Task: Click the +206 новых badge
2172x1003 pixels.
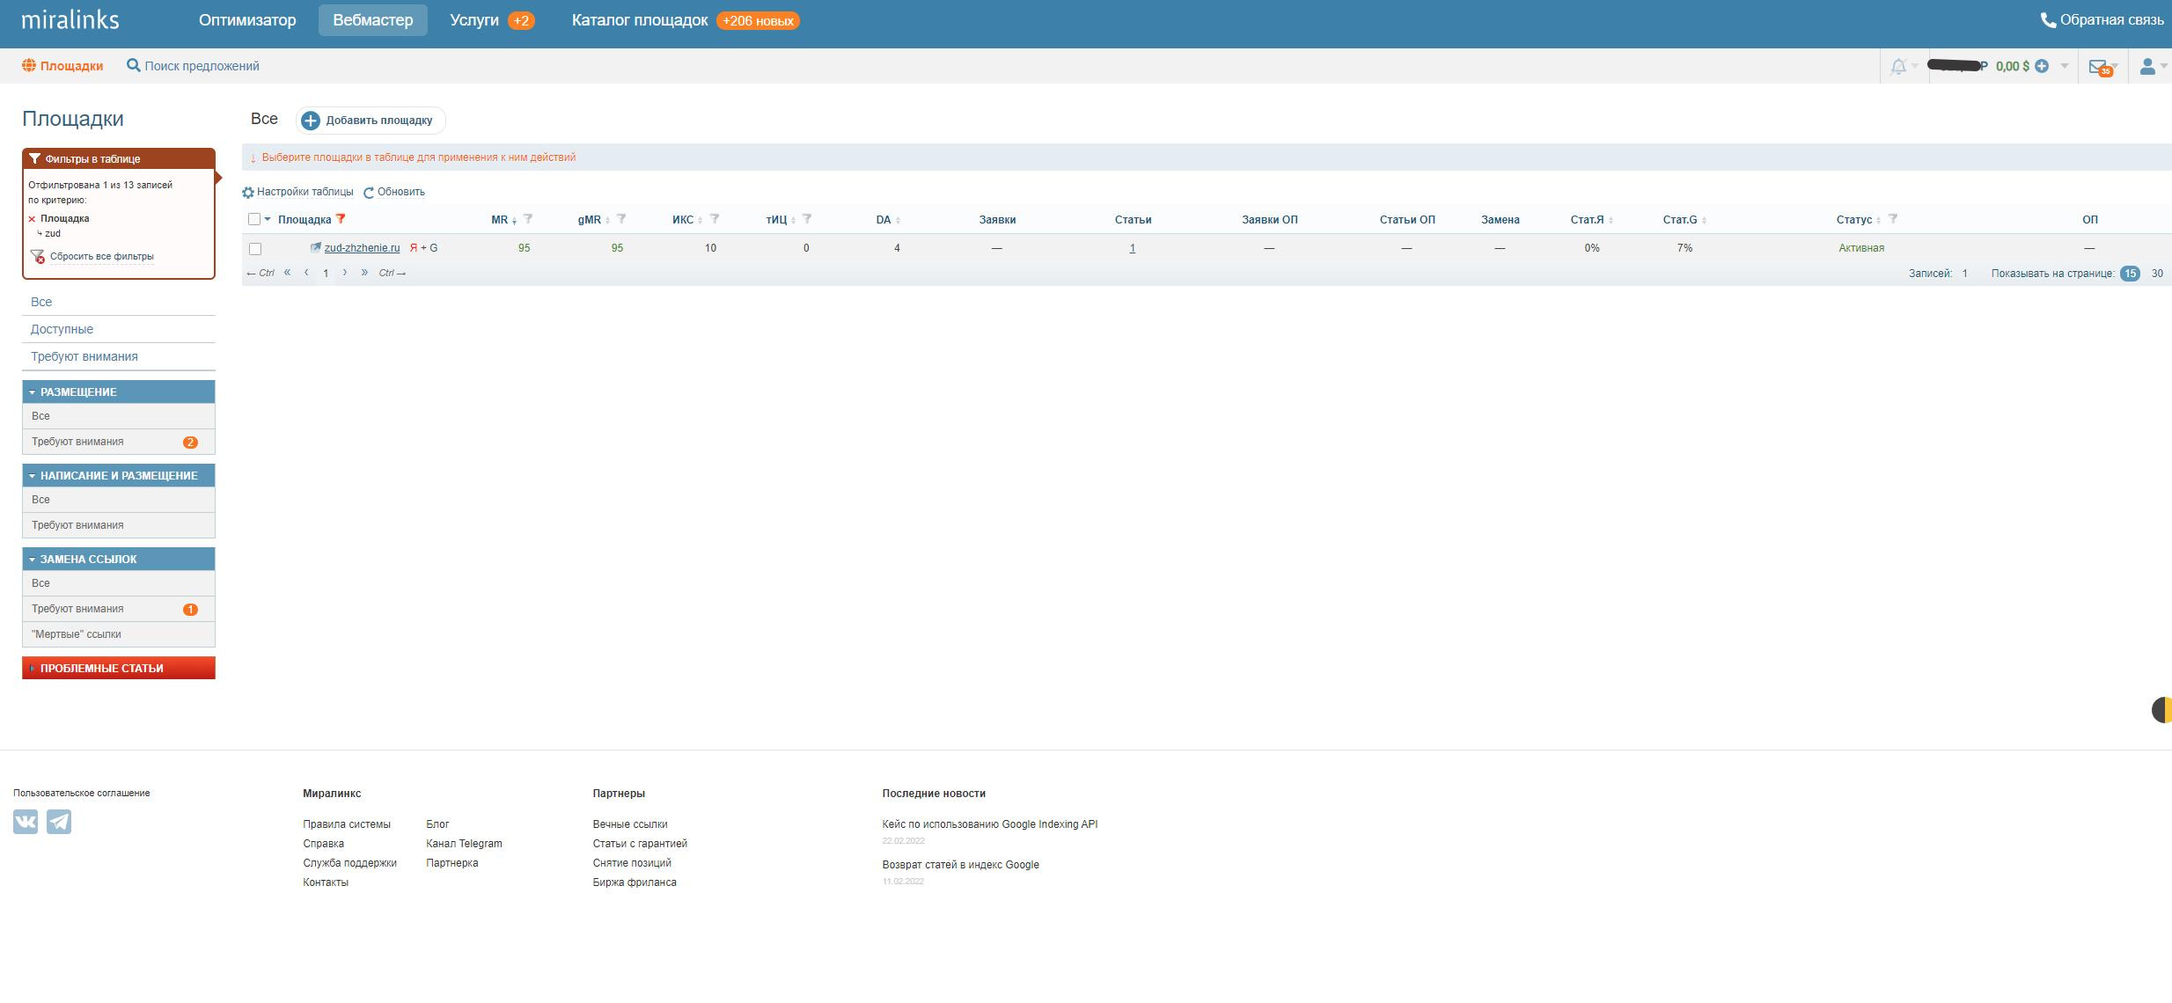Action: point(758,20)
